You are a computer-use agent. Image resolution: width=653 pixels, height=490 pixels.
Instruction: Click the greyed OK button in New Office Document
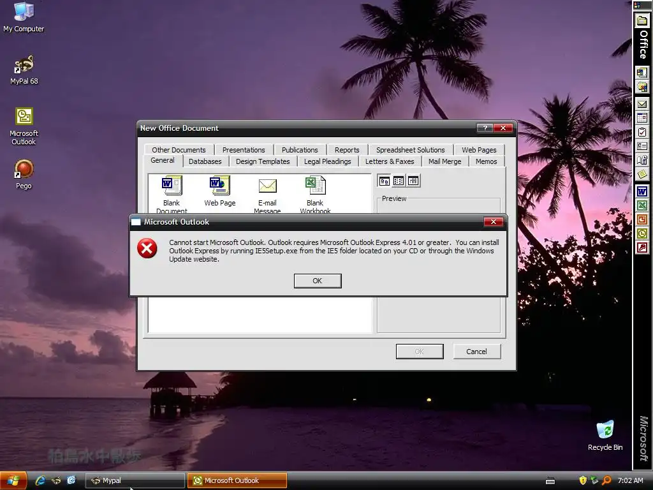coord(420,352)
